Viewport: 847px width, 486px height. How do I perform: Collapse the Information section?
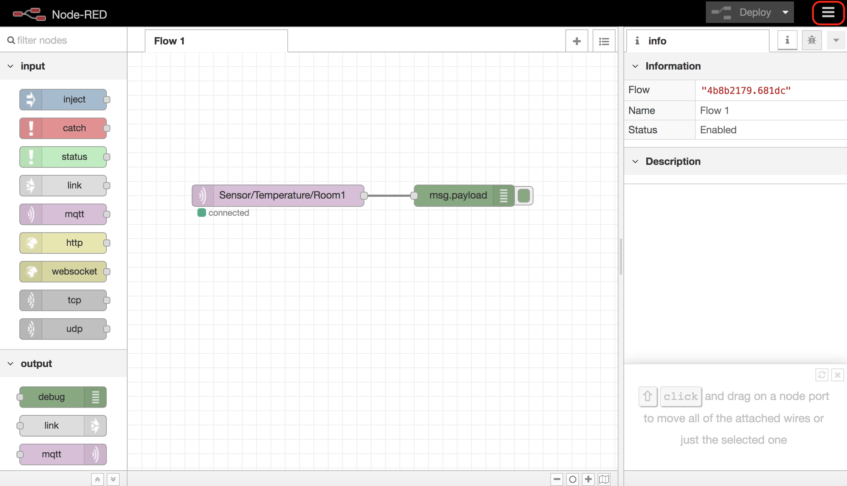[x=736, y=66]
